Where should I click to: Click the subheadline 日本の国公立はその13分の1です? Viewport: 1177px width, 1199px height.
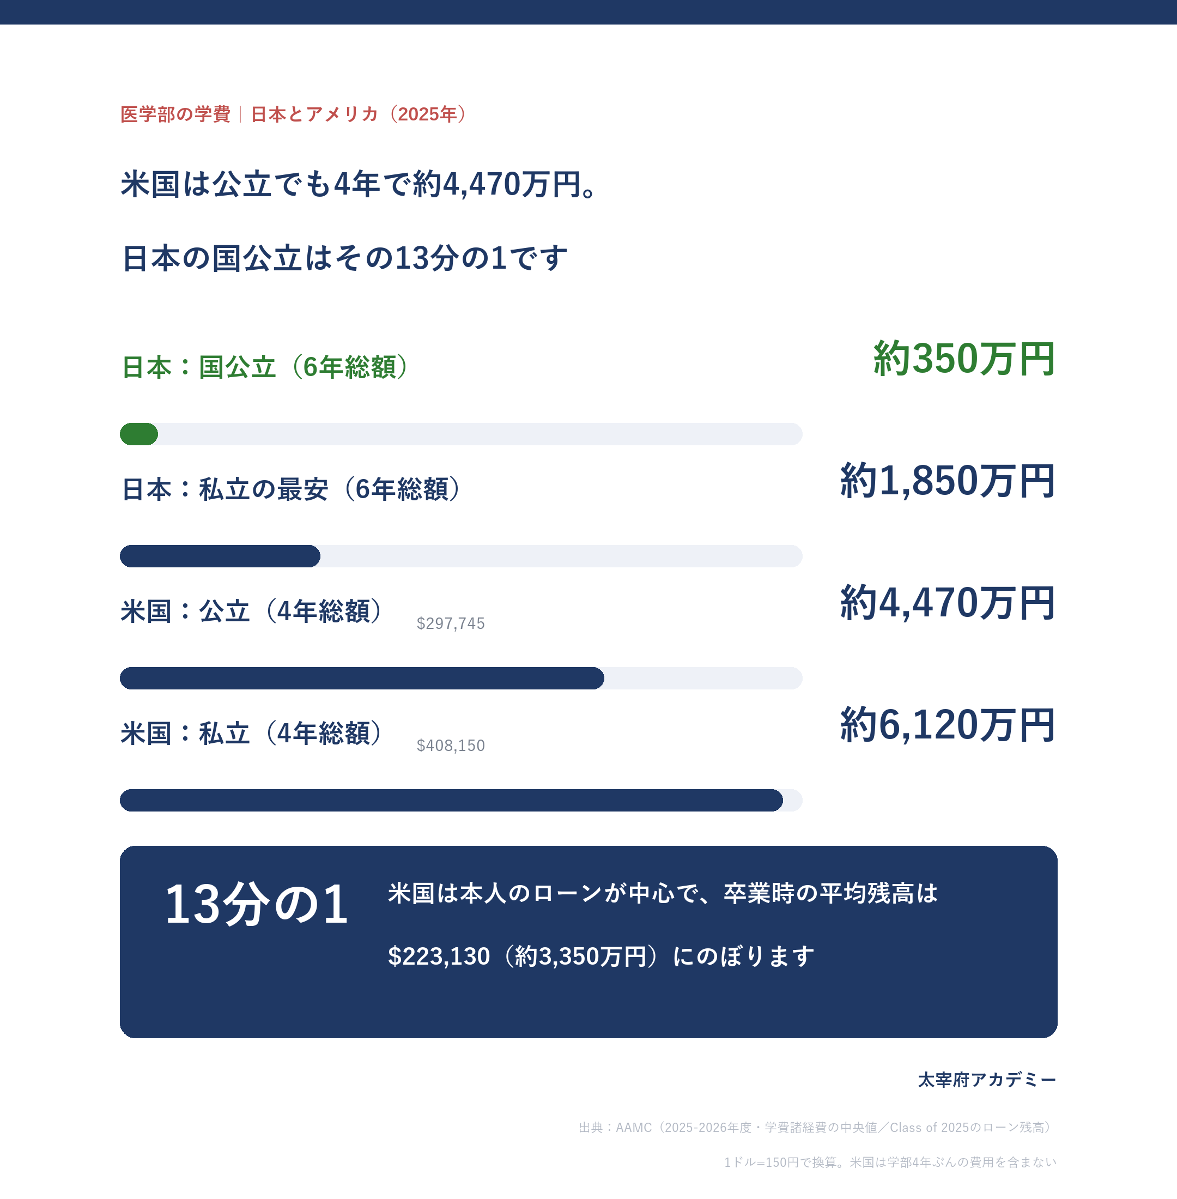344,258
